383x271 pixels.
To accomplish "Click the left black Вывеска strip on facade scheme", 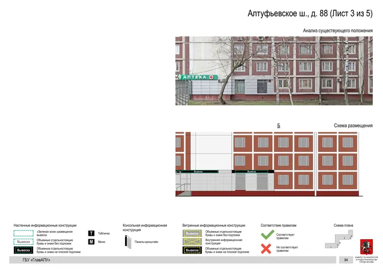I will click(x=200, y=172).
